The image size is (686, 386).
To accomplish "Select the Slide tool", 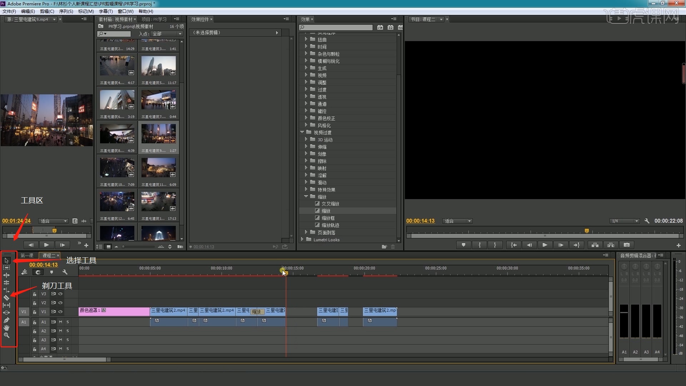I will [6, 313].
